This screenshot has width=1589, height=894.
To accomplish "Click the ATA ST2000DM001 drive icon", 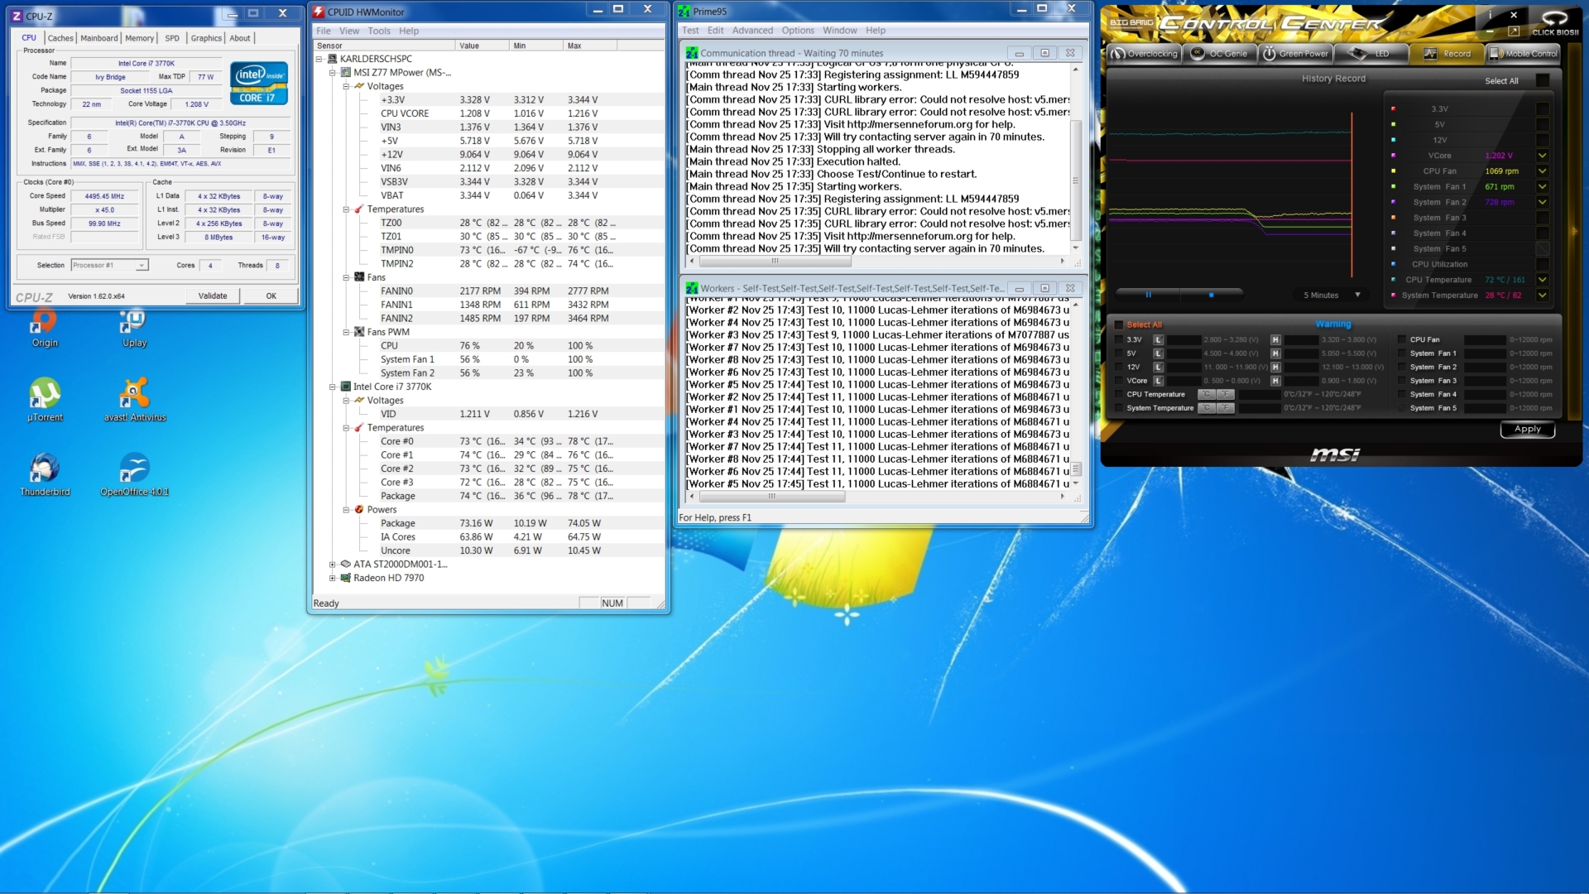I will [346, 564].
